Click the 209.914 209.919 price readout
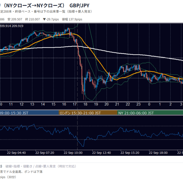The width and height of the screenshot is (183, 183). [x=12, y=26]
